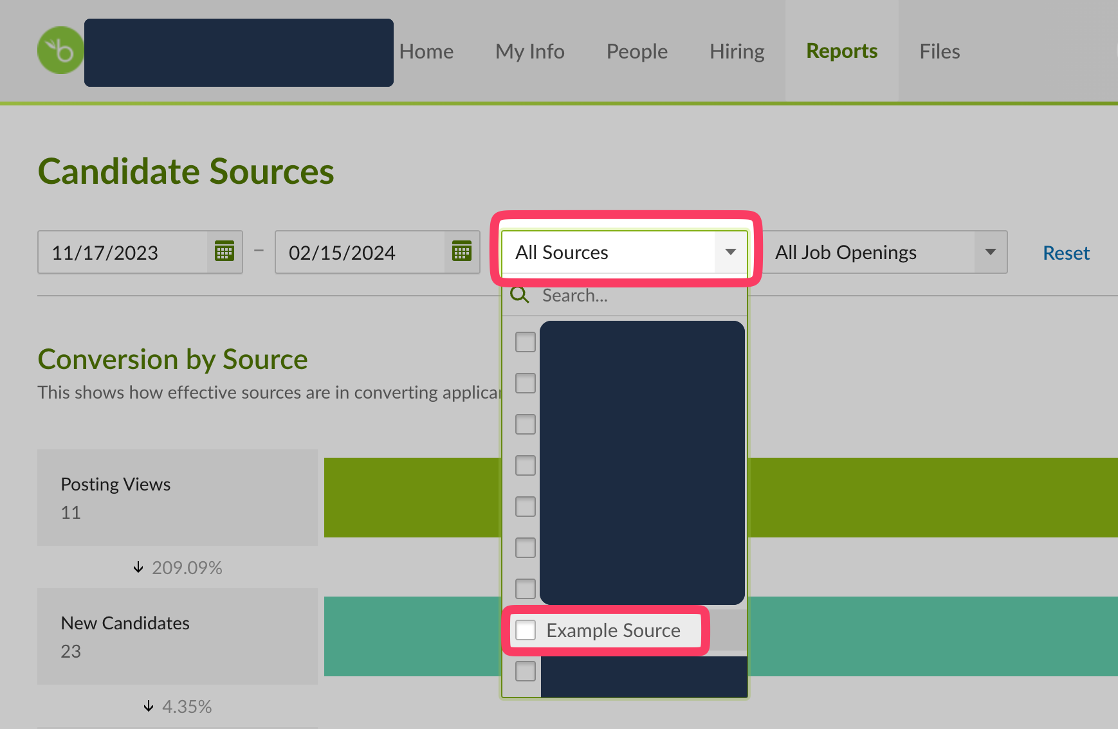Switch to the People tab
Screen dimensions: 1118x729
click(x=637, y=51)
